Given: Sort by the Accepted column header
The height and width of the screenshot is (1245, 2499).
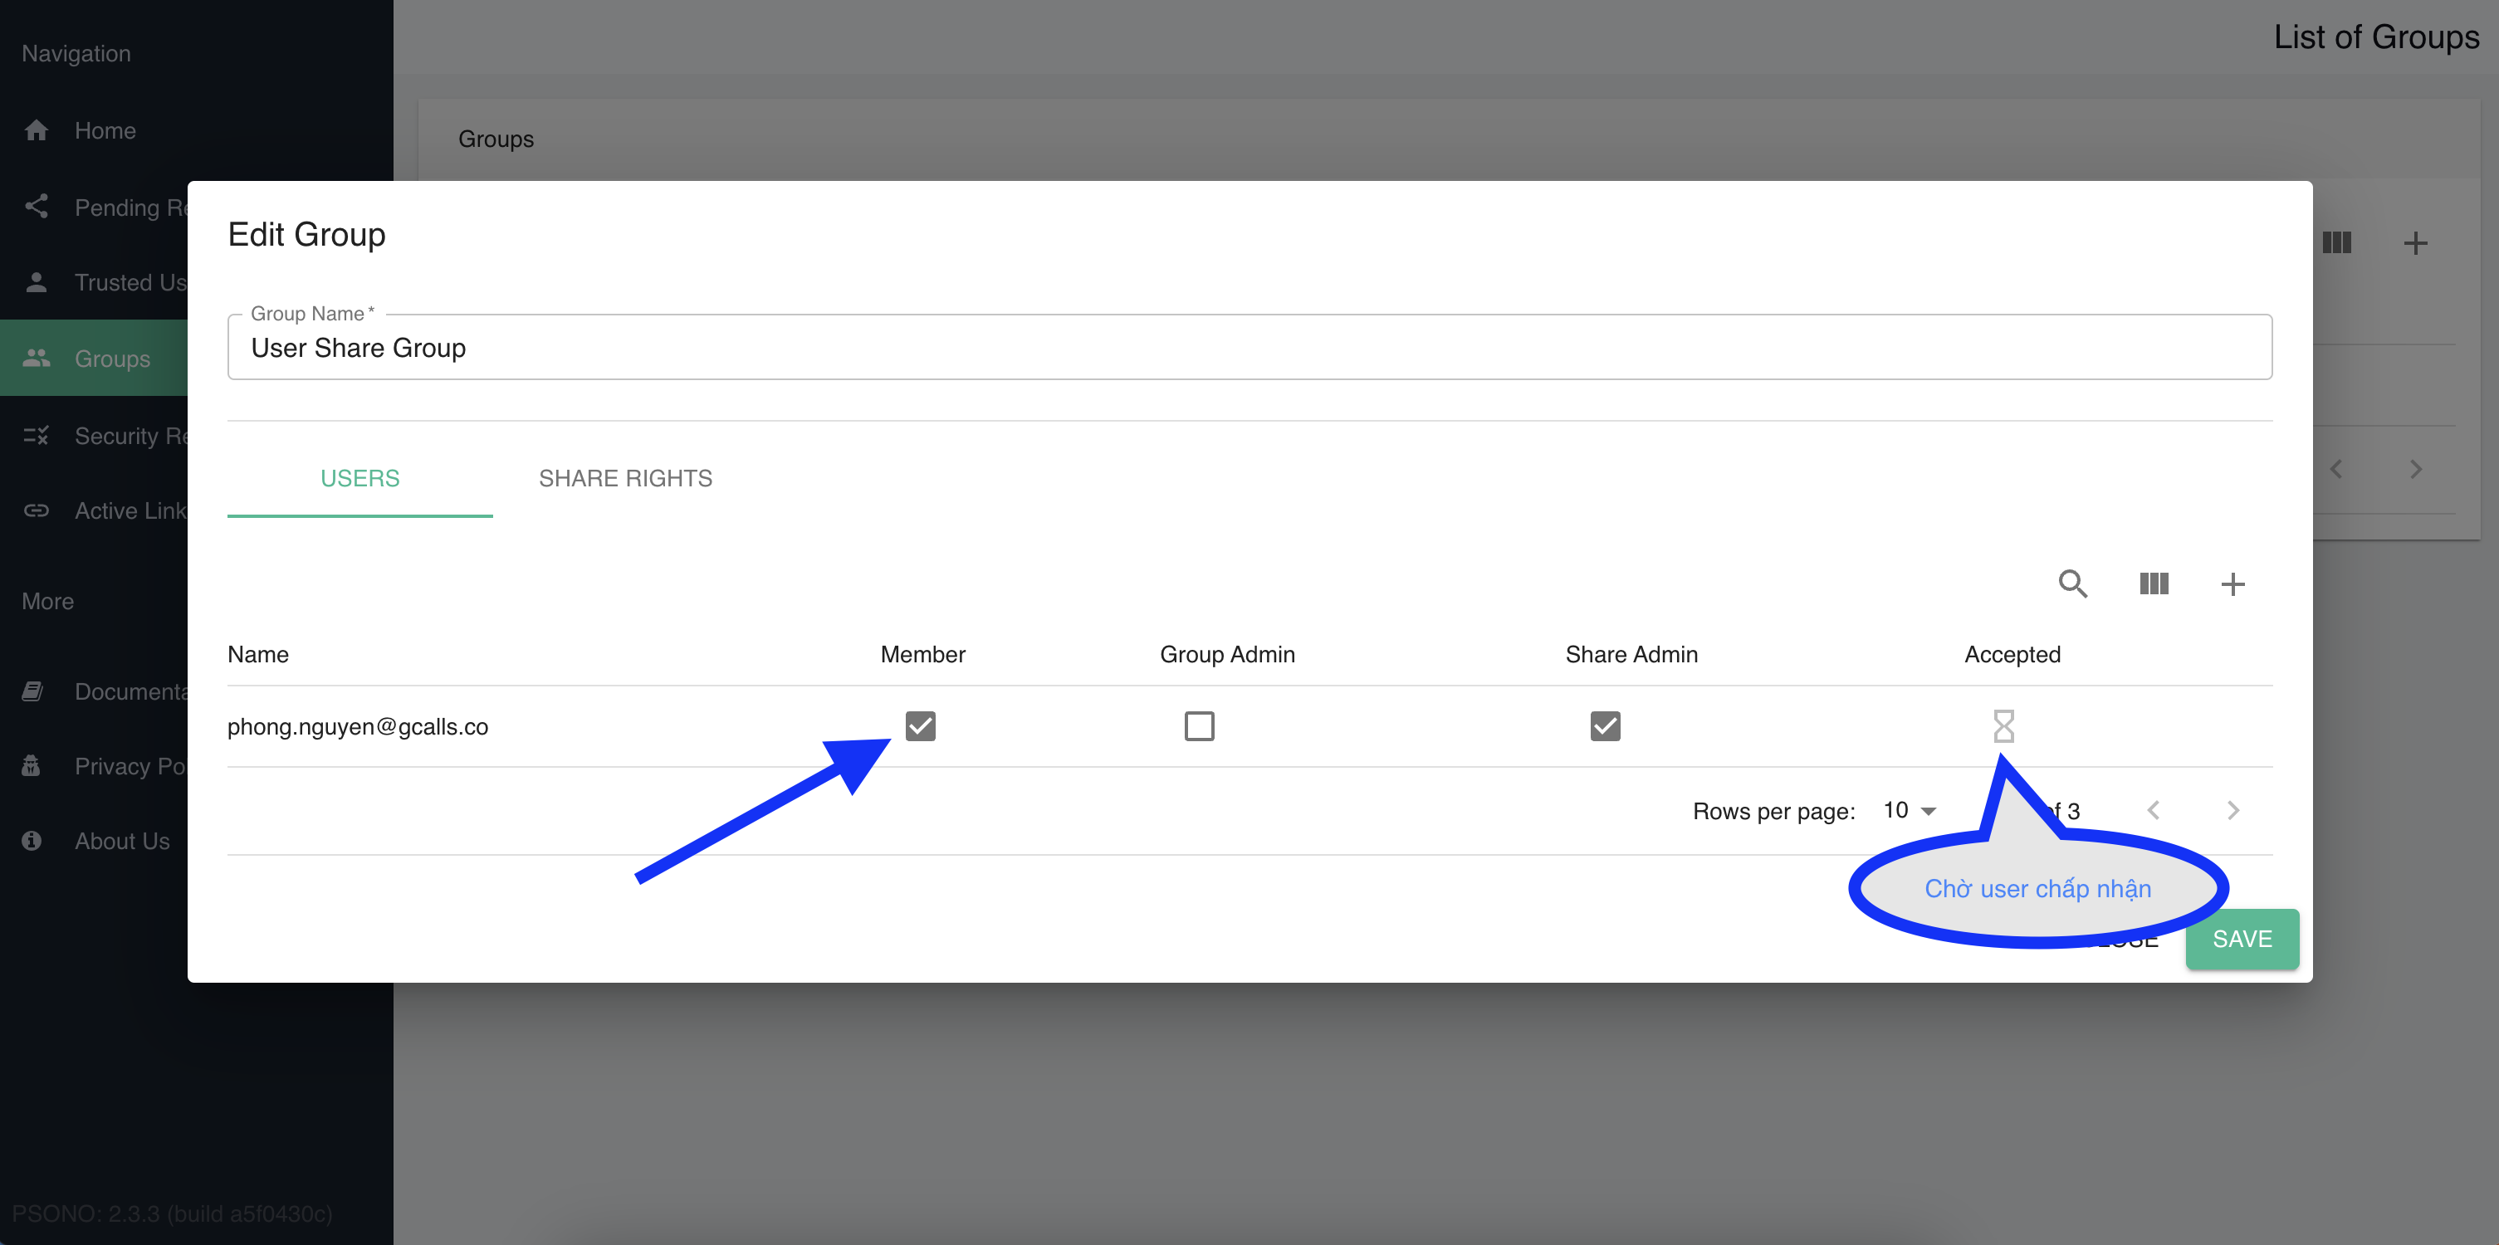Looking at the screenshot, I should click(x=2012, y=655).
